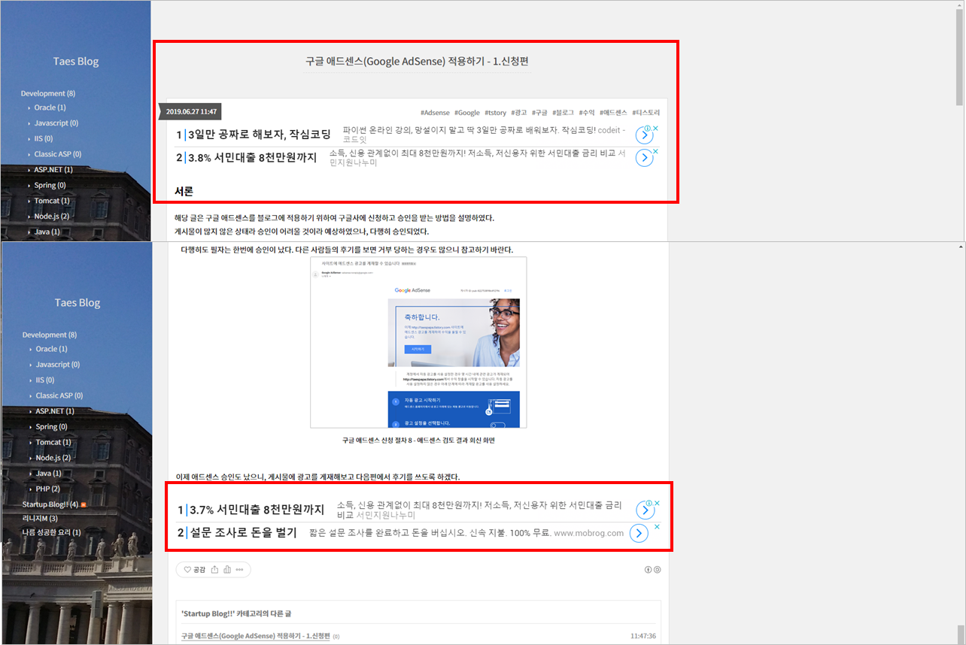Open Spring (0) in the lower sidebar
The width and height of the screenshot is (966, 645).
[x=52, y=427]
